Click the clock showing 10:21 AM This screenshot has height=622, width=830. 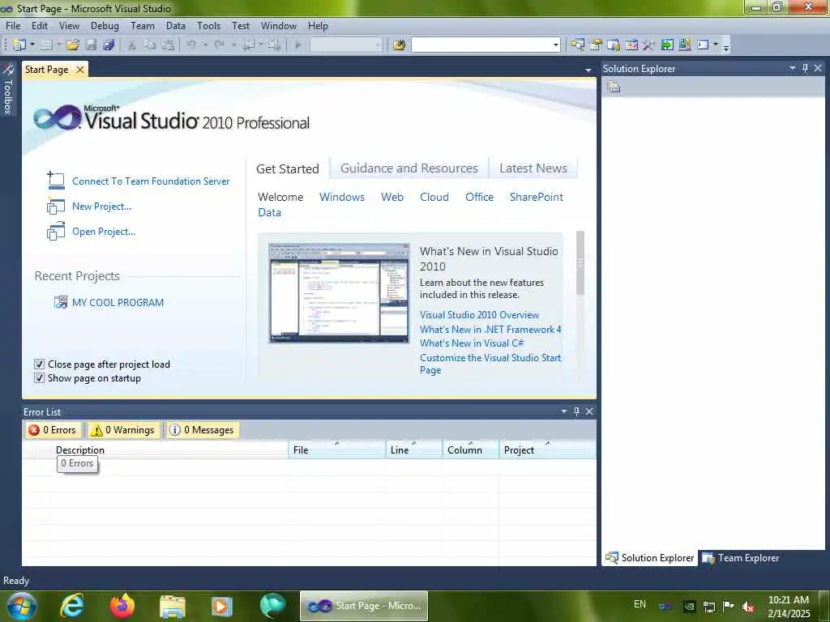click(788, 600)
